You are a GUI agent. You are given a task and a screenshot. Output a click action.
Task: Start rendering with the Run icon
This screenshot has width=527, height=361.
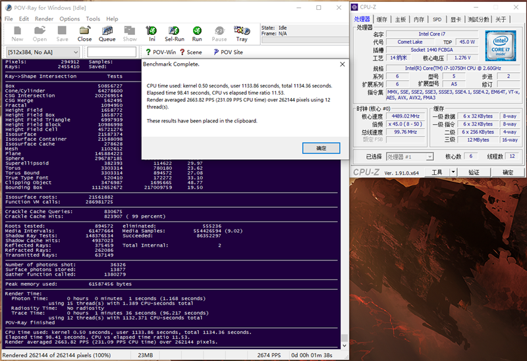pos(197,34)
